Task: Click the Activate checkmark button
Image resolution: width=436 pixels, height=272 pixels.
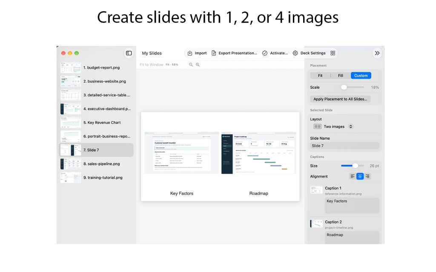Action: (275, 53)
